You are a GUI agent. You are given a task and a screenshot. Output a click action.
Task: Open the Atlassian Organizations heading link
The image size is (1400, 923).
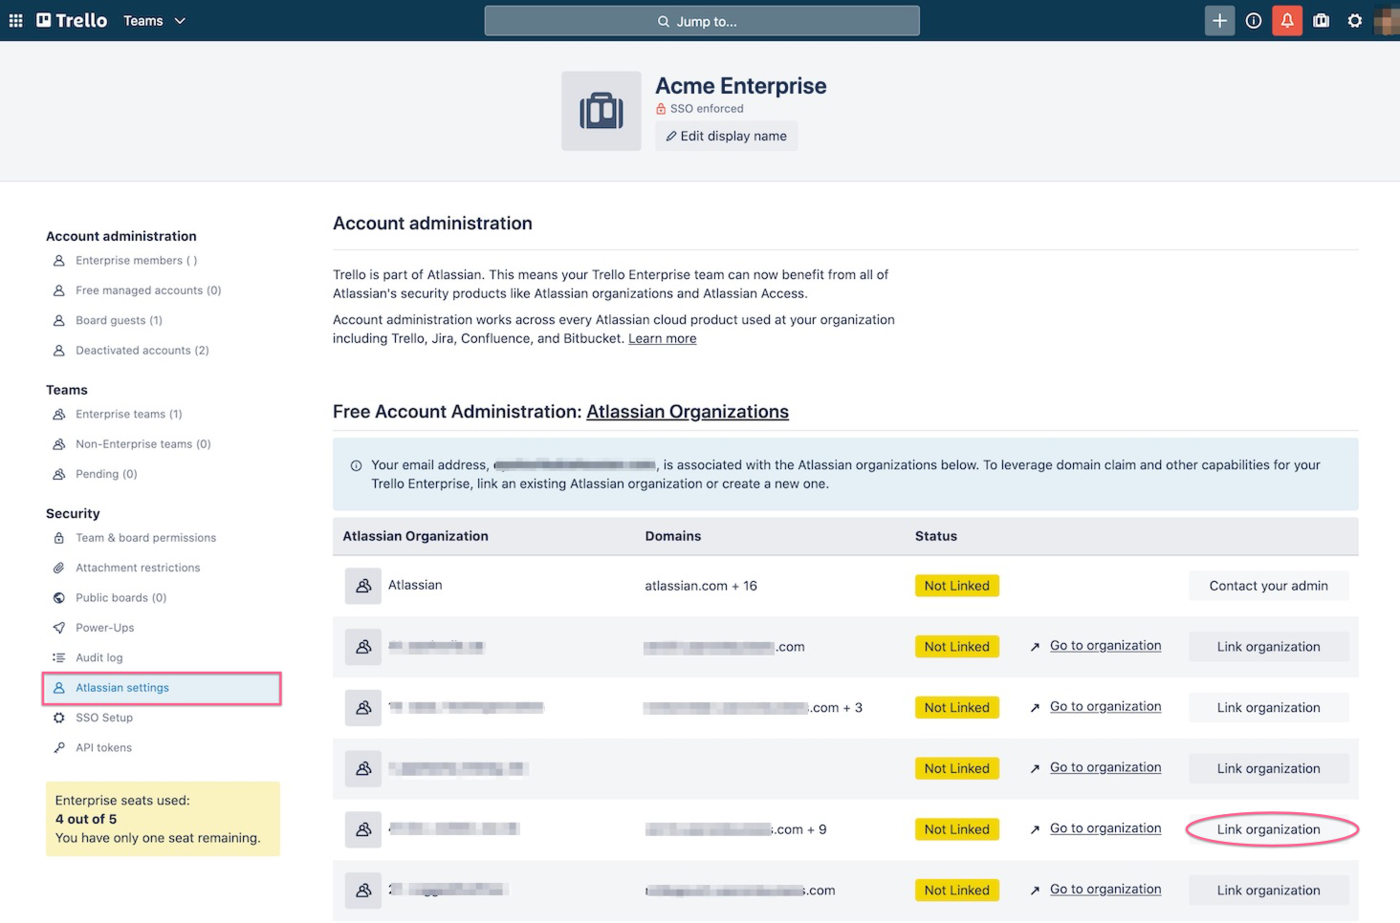pos(688,412)
